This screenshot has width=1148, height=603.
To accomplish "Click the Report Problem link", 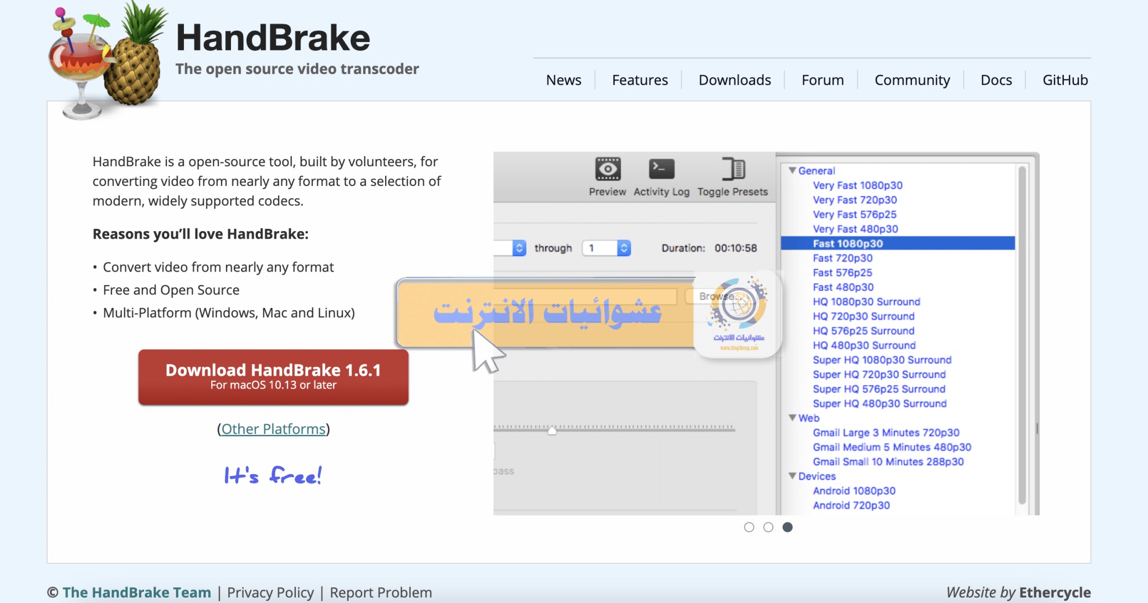I will pos(381,592).
